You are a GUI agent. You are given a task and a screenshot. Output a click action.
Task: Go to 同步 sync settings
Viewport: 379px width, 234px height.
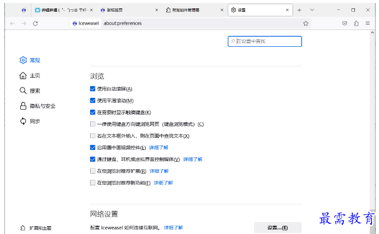[x=34, y=121]
